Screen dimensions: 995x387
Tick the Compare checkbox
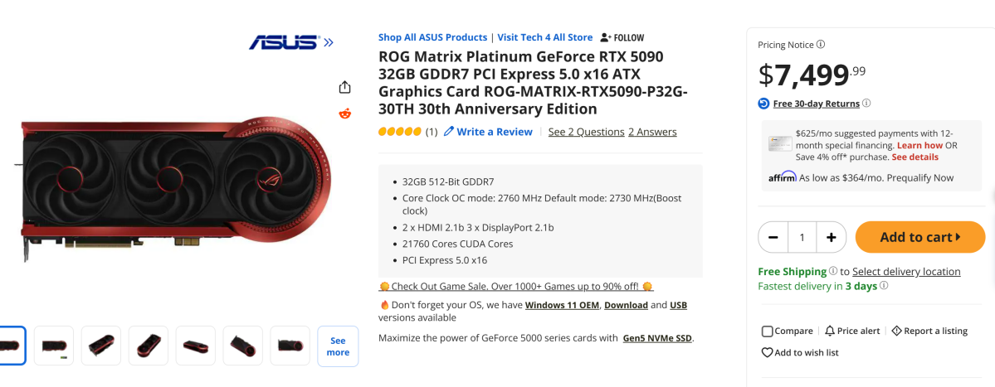click(x=768, y=331)
